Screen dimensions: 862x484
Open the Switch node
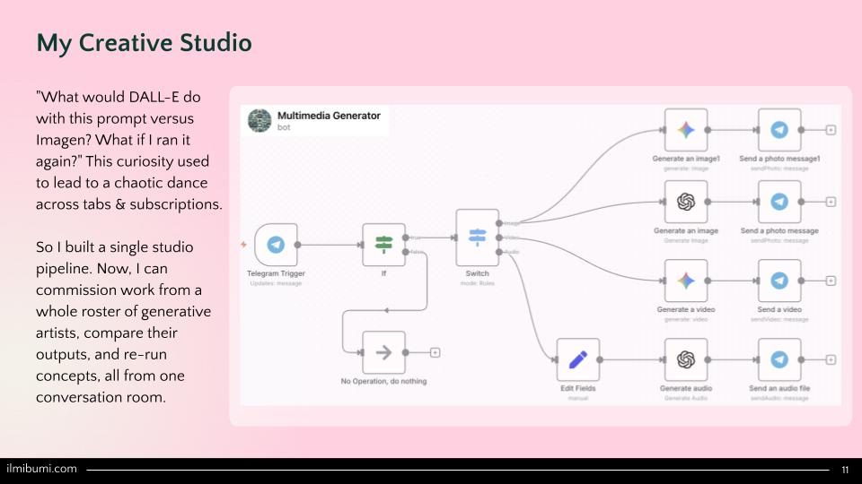point(477,237)
